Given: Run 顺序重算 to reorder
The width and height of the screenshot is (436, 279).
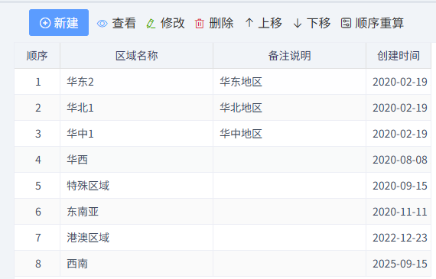Looking at the screenshot, I should [x=379, y=23].
